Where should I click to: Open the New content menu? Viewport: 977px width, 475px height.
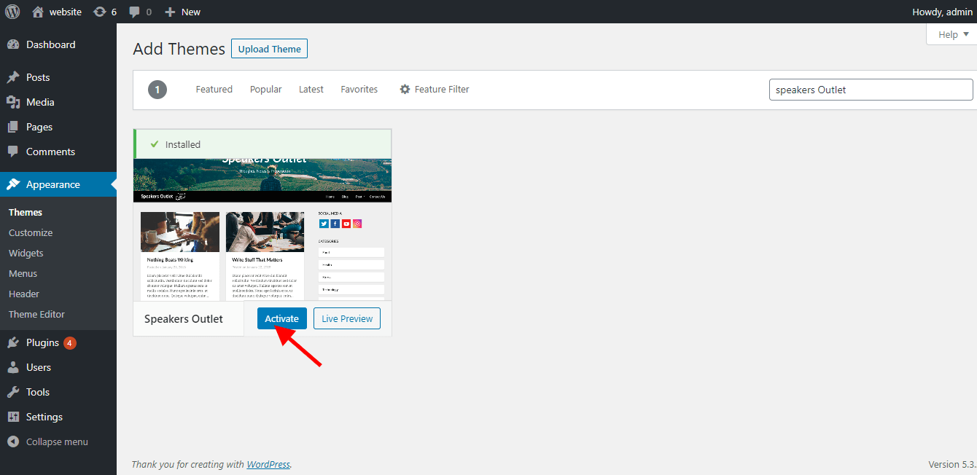coord(182,12)
